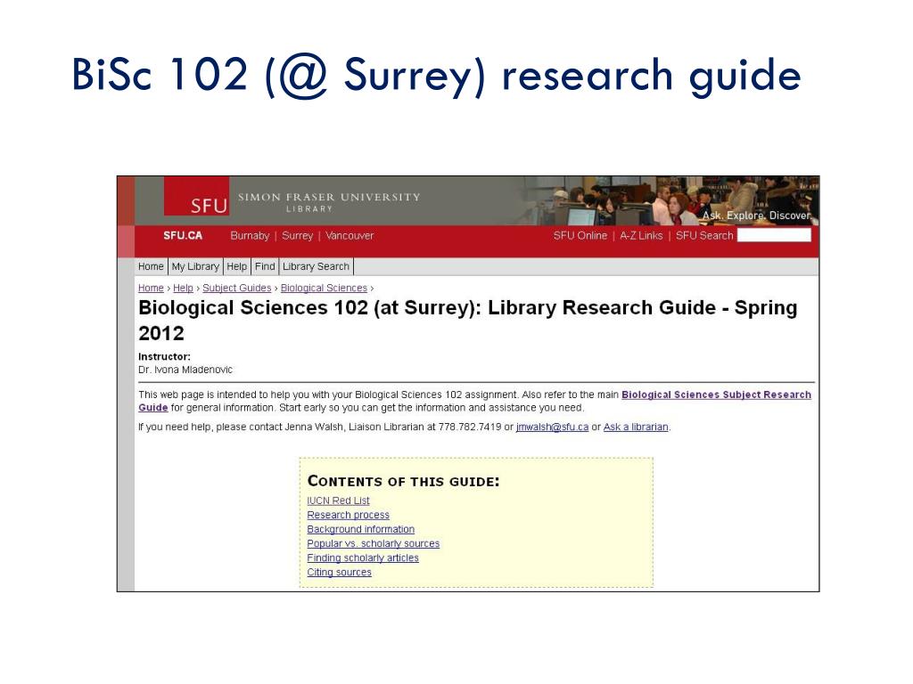Click the SFU Search label
913x684 pixels.
pyautogui.click(x=704, y=235)
